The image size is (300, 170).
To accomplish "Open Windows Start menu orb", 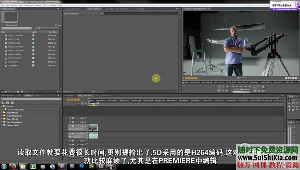I will (x=4, y=166).
